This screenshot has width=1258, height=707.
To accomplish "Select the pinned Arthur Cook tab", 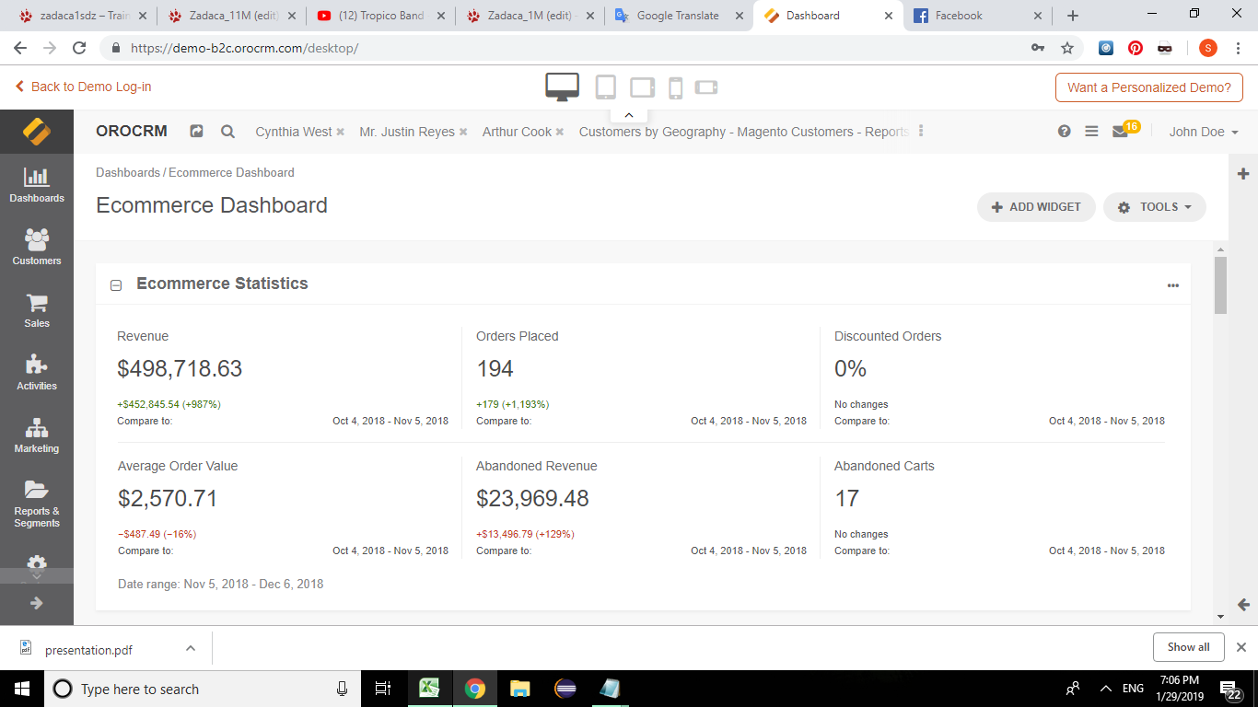I will (516, 132).
